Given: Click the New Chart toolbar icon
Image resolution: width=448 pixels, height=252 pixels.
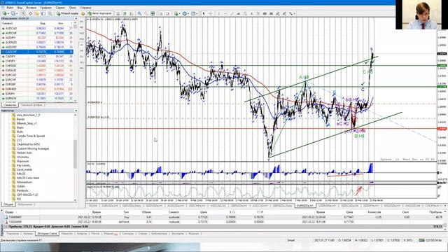Looking at the screenshot, I should pyautogui.click(x=4, y=13).
